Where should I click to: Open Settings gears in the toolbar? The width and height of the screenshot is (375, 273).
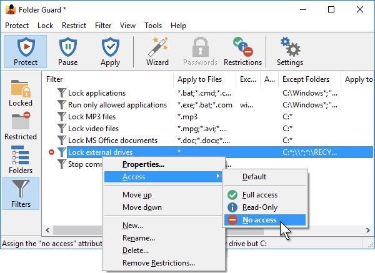pyautogui.click(x=290, y=51)
